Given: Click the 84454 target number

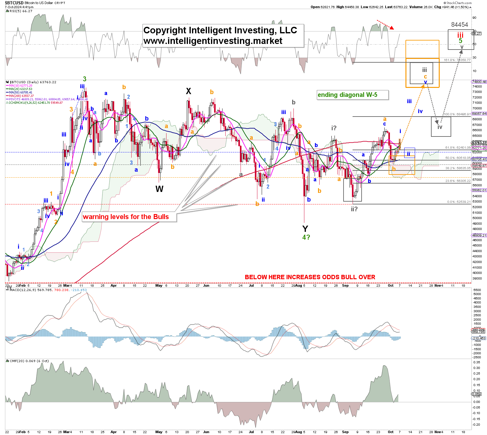Looking at the screenshot, I should click(460, 25).
